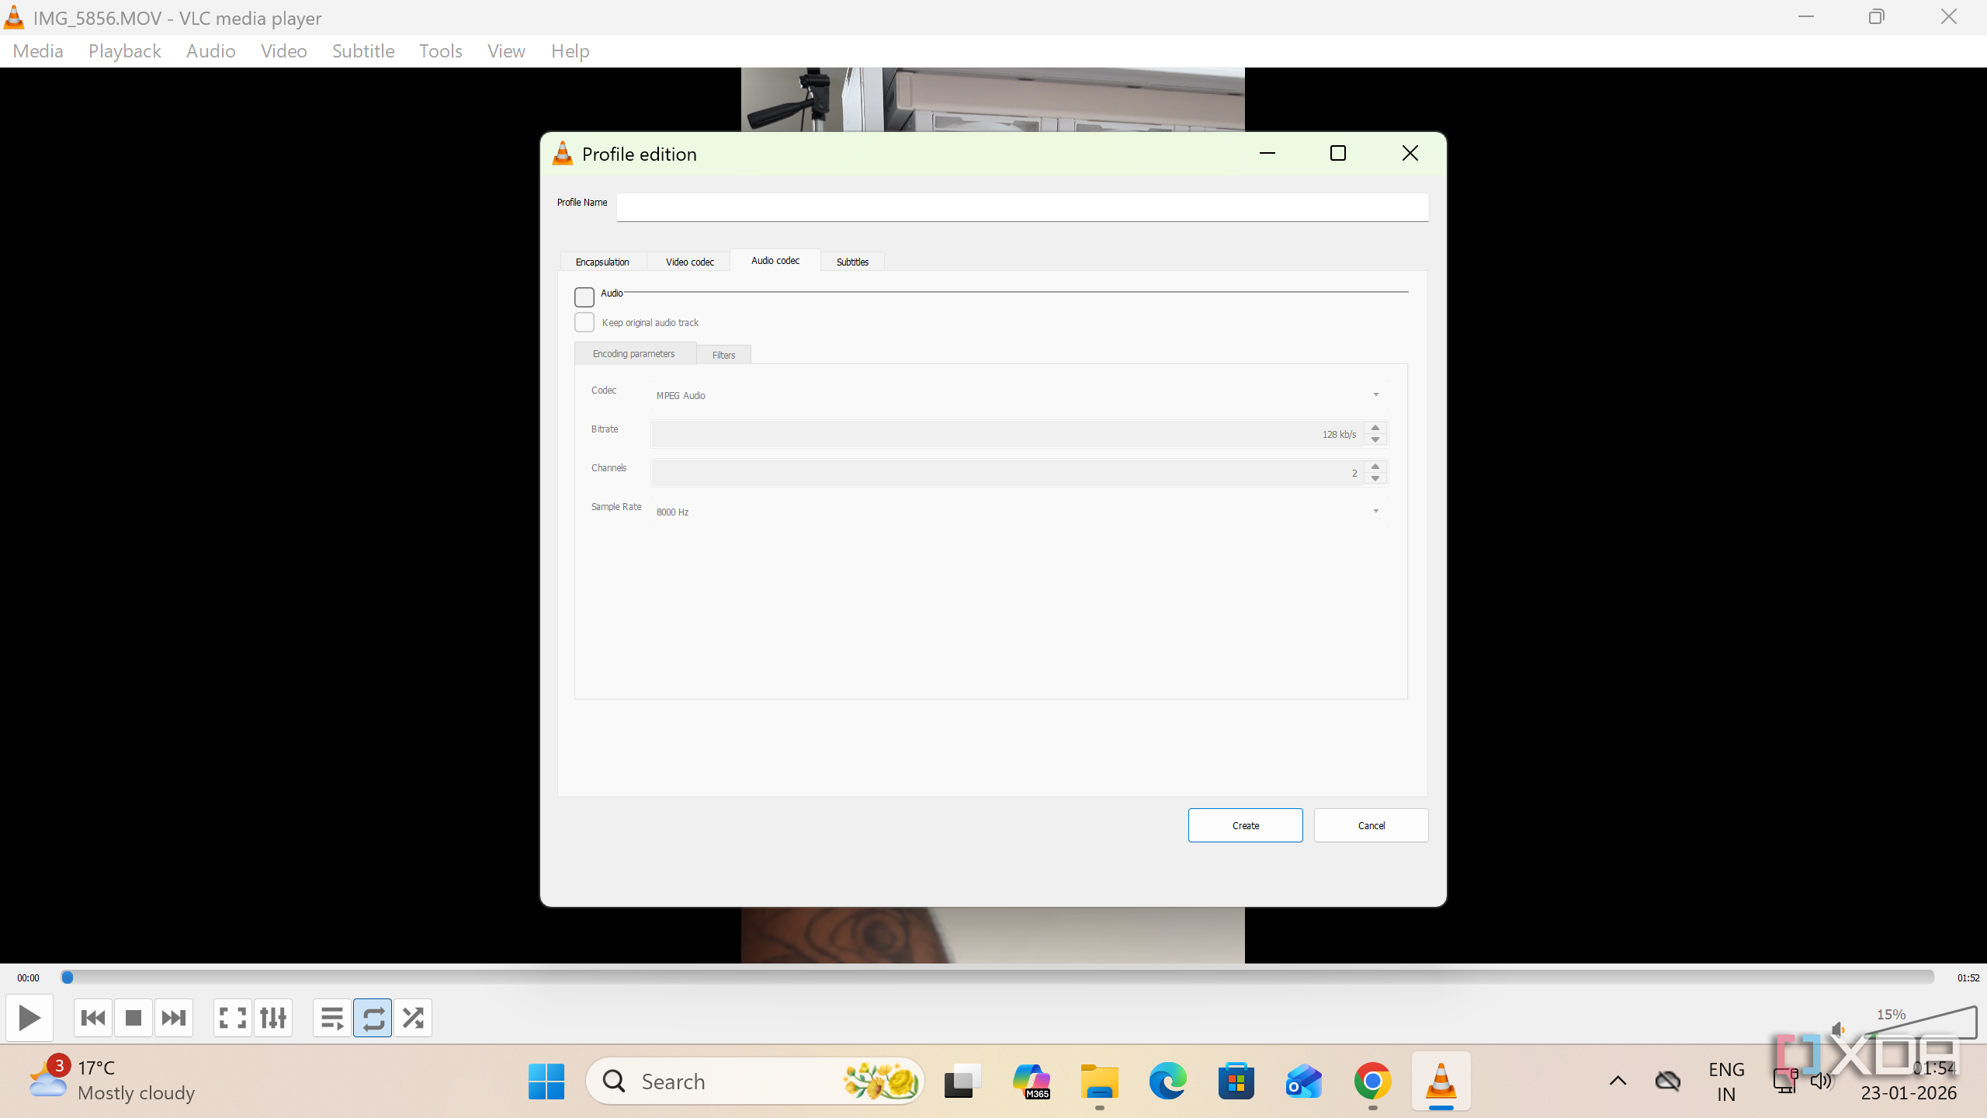Open the View menu

pyautogui.click(x=506, y=51)
